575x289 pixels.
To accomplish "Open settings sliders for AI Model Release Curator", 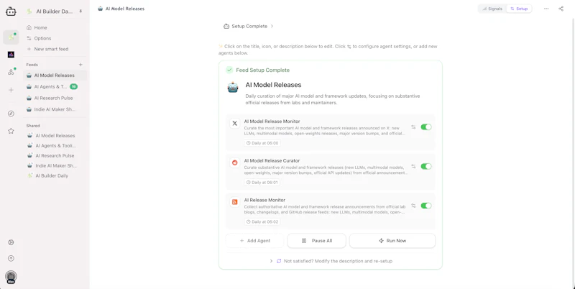I will click(413, 166).
